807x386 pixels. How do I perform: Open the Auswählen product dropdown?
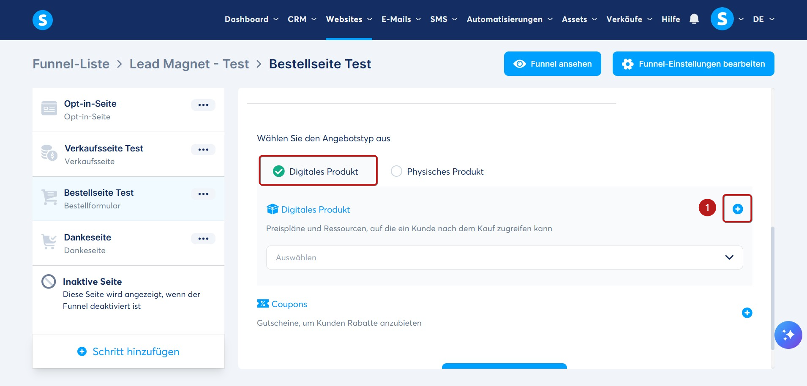click(504, 257)
